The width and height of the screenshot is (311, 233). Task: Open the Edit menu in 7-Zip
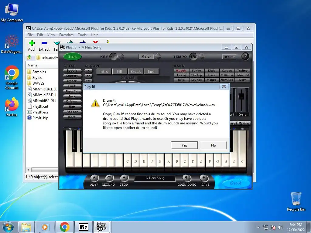pos(40,35)
